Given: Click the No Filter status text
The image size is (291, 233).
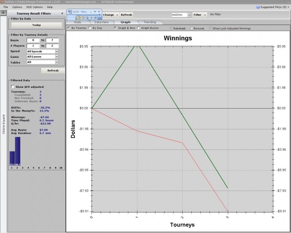Looking at the screenshot, I should click(215, 14).
